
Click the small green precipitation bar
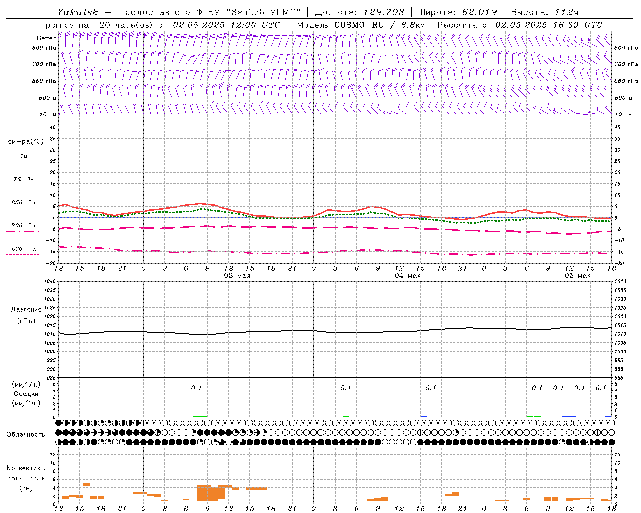coord(197,416)
